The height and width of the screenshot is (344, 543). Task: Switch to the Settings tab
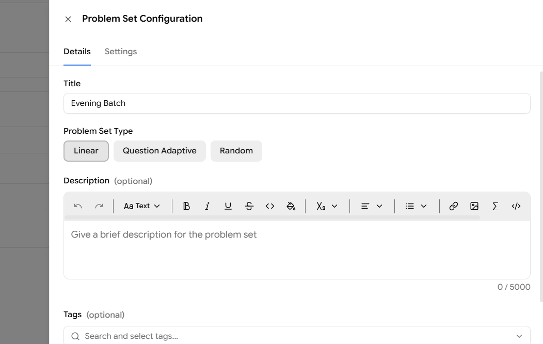[120, 52]
